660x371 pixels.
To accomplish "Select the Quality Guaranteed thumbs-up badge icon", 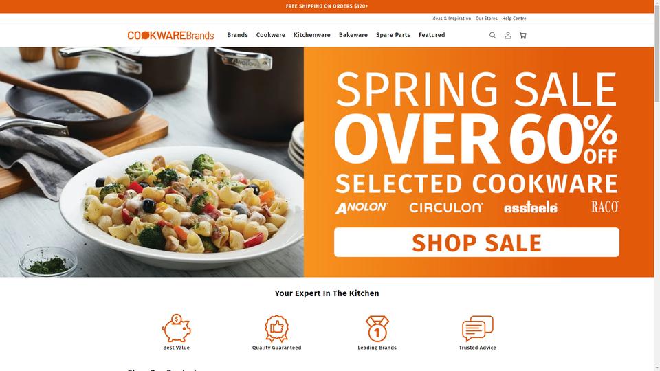I will point(276,328).
